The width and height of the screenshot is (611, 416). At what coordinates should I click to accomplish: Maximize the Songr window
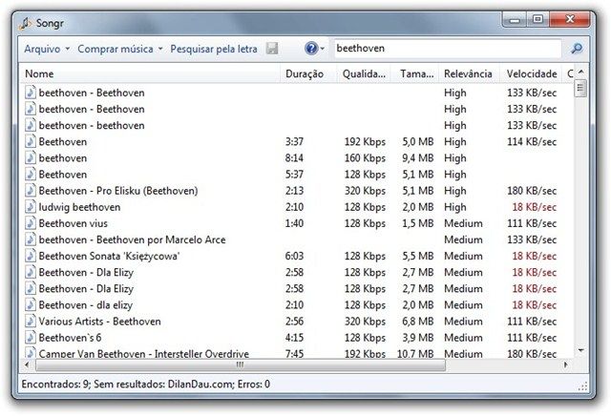[537, 19]
